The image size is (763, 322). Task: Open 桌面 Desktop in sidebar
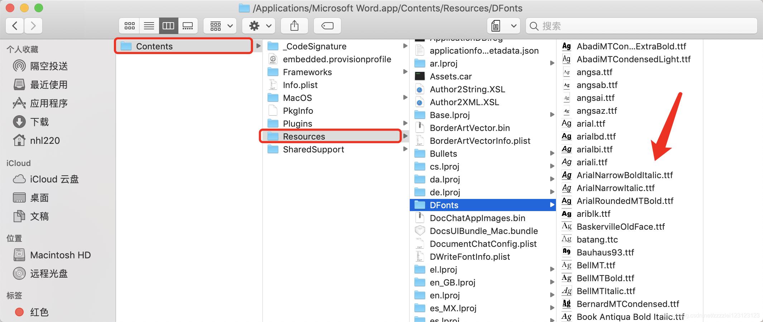click(x=31, y=198)
